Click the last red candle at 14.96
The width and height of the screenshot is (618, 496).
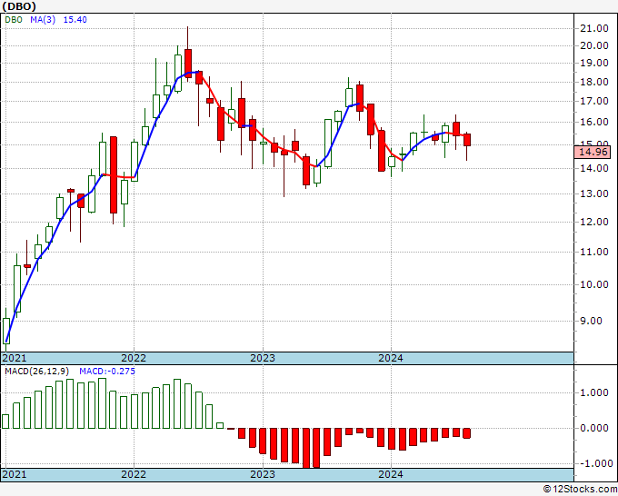pyautogui.click(x=467, y=140)
